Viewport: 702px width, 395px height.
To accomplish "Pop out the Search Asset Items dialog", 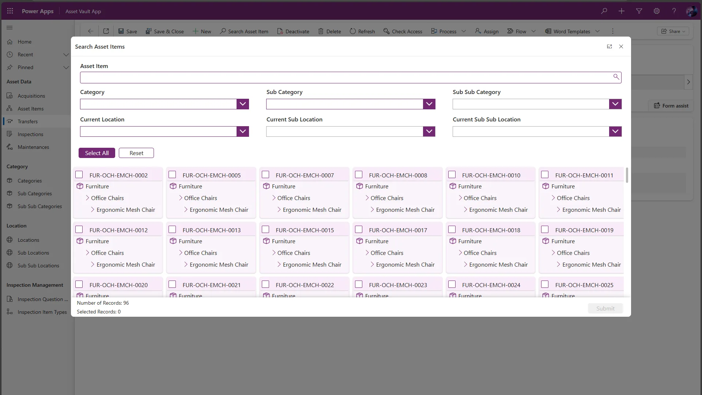I will tap(609, 46).
